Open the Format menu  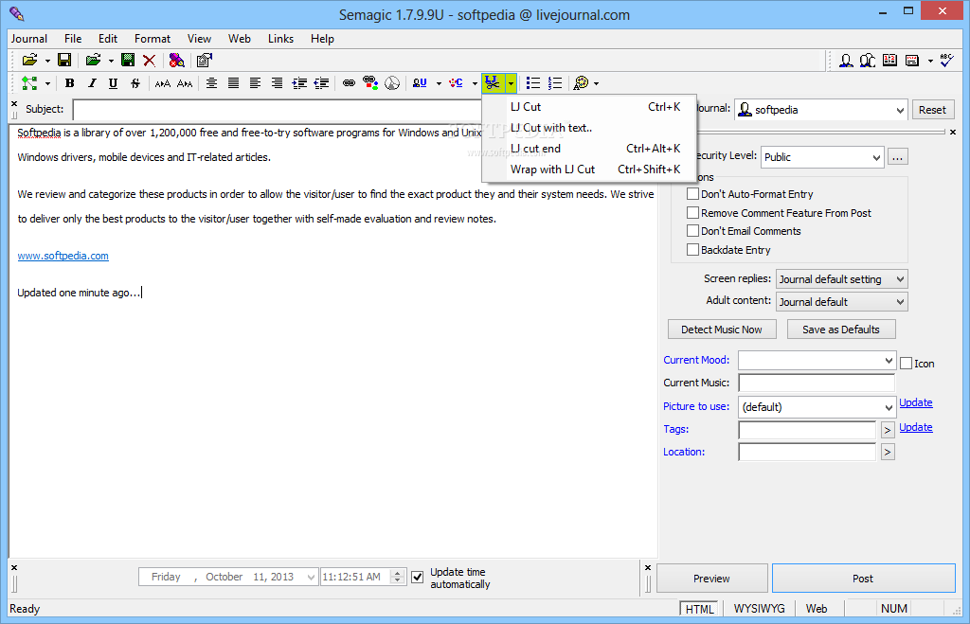tap(153, 38)
